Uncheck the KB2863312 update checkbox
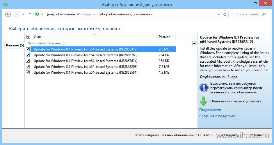Viewport: 274px width, 145px height. tap(28, 49)
